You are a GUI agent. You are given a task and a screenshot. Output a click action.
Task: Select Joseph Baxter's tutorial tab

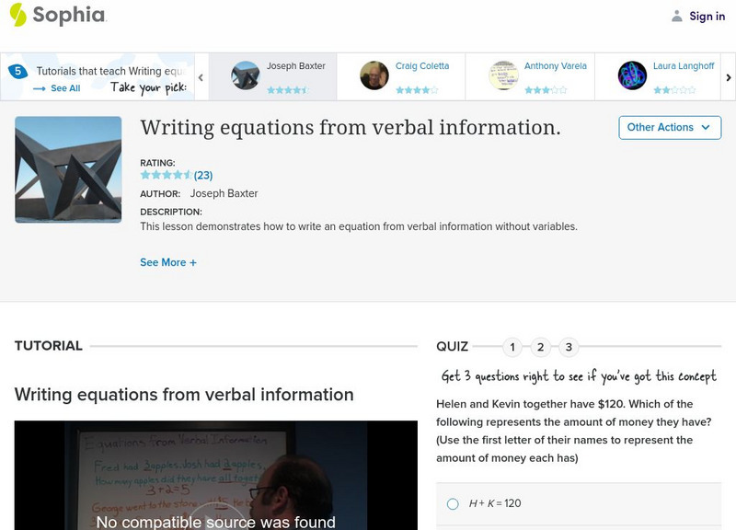click(x=272, y=76)
